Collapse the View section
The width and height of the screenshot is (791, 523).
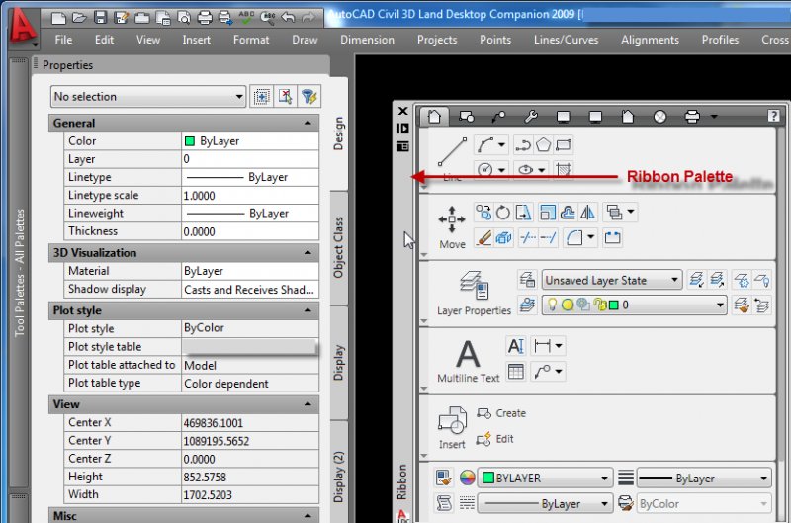click(308, 404)
